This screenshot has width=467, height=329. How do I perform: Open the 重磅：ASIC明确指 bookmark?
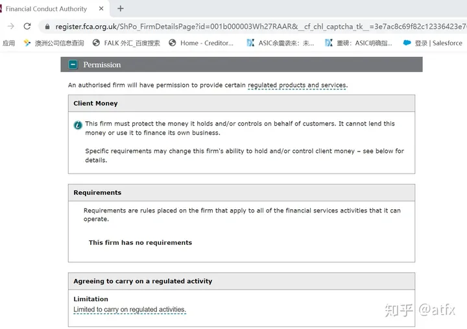(359, 43)
